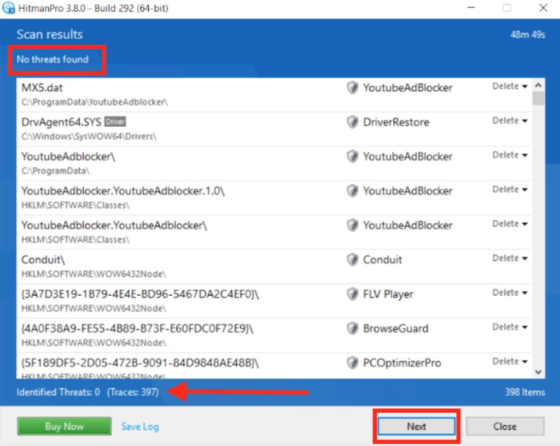This screenshot has width=560, height=446.
Task: Select the {3A7D3E19-1B79-4E4E-BD96-5467DA2C4EF0}\ entry
Action: point(274,301)
